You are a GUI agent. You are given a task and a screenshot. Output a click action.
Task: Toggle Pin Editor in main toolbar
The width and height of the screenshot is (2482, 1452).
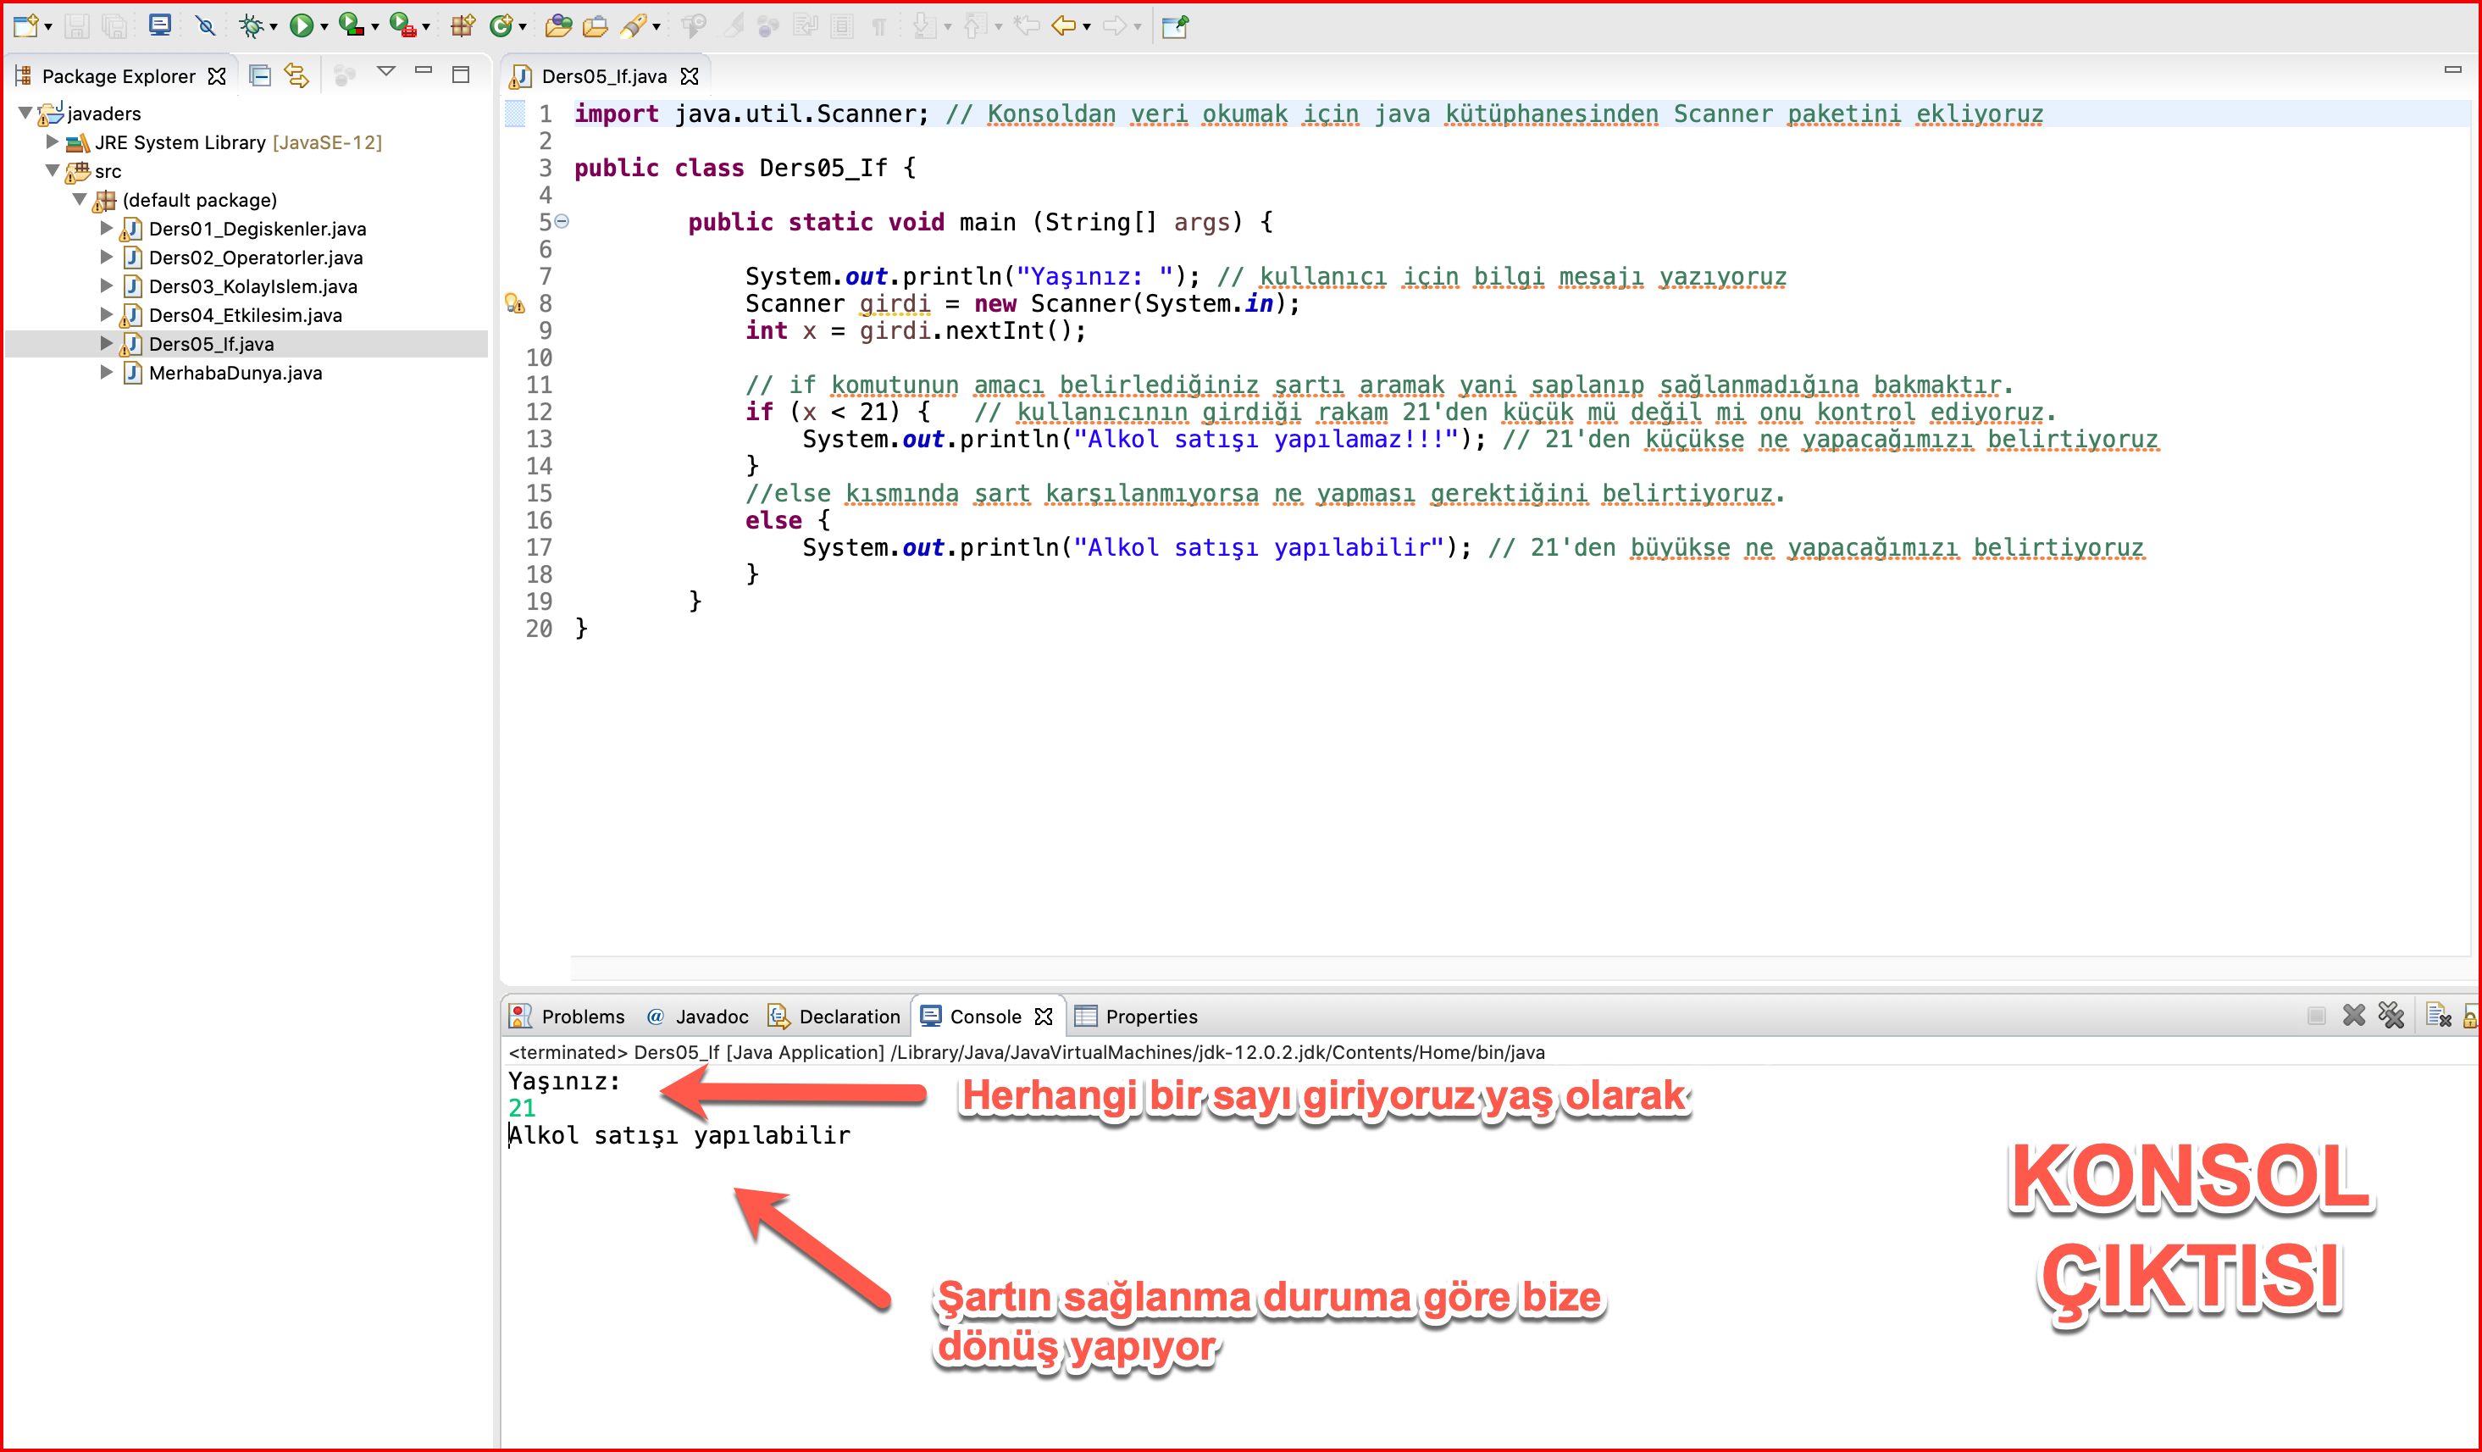[1175, 25]
